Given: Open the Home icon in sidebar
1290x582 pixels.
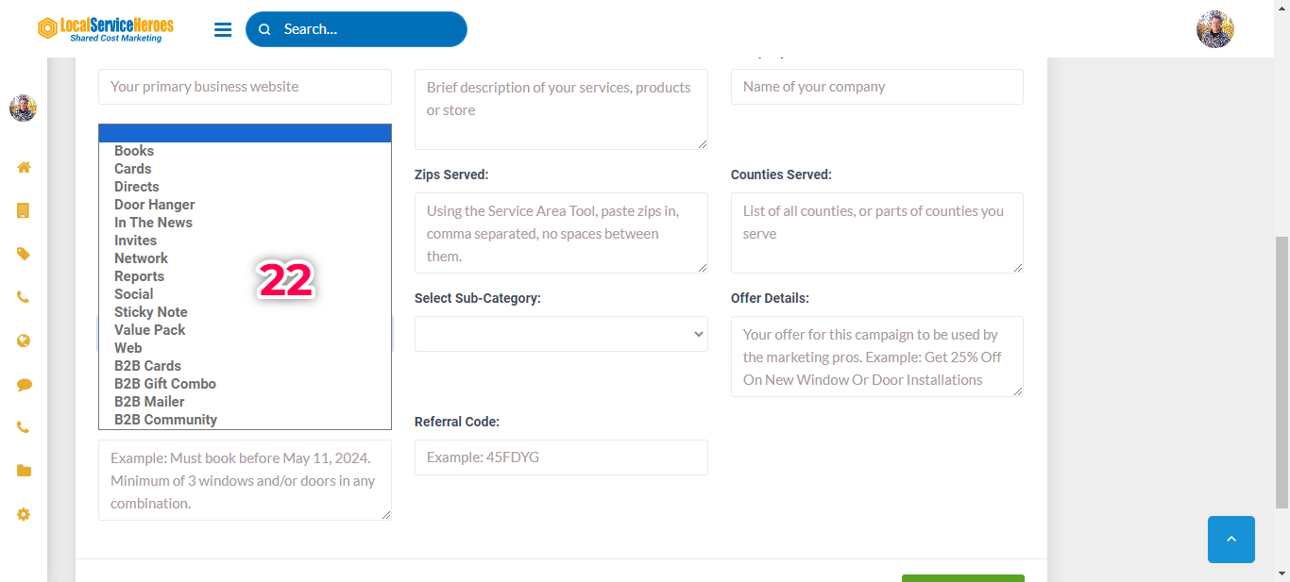Looking at the screenshot, I should (x=24, y=167).
